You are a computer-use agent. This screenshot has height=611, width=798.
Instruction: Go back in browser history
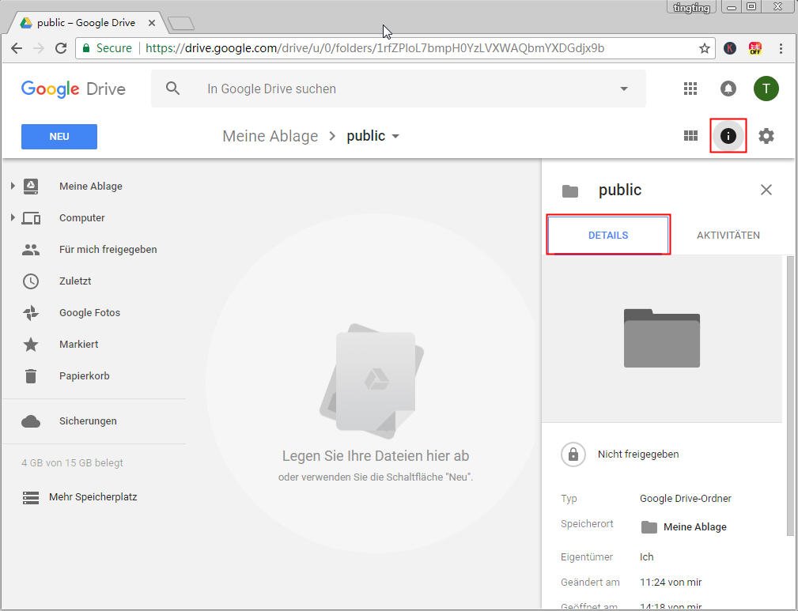point(17,48)
